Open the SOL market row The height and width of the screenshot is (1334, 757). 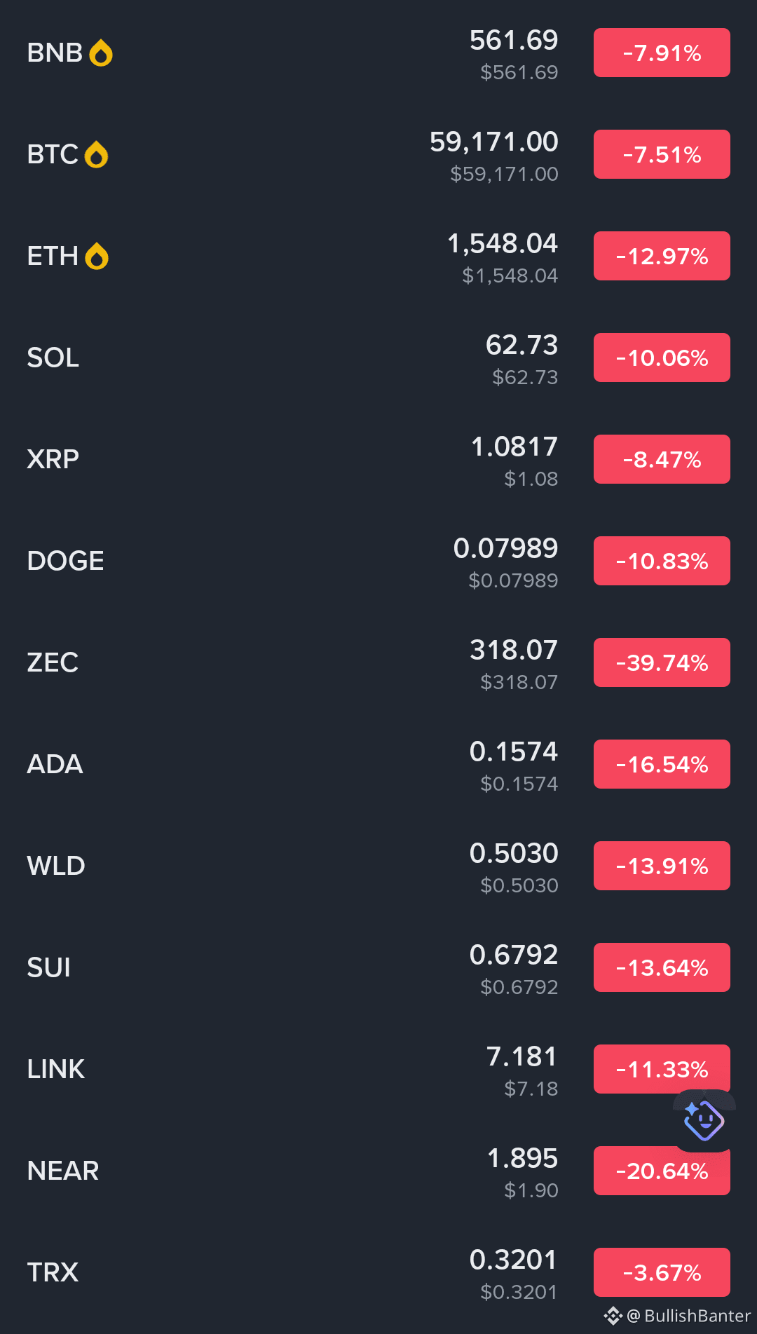[378, 358]
